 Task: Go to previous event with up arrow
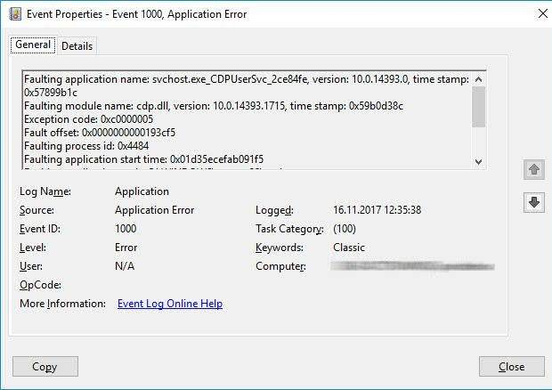(533, 169)
